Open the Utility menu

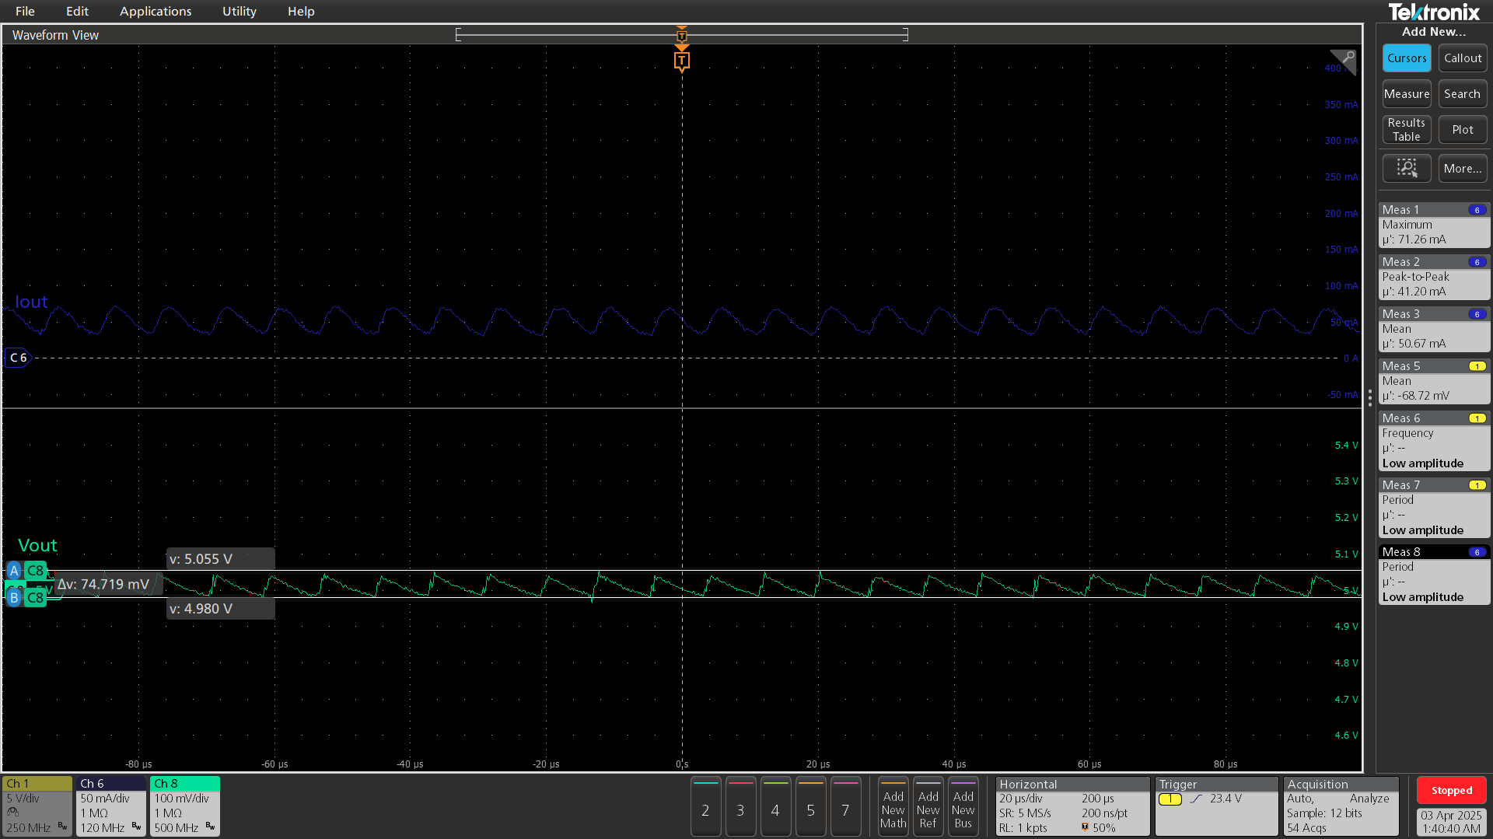click(x=239, y=11)
